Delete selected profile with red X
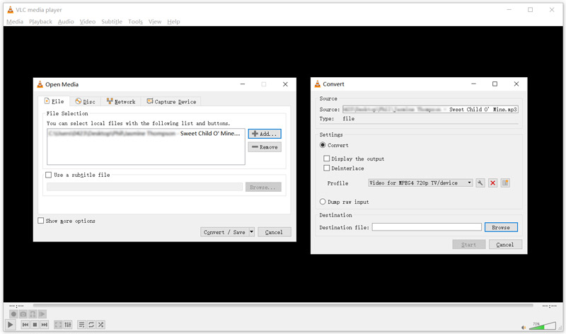 pyautogui.click(x=492, y=183)
